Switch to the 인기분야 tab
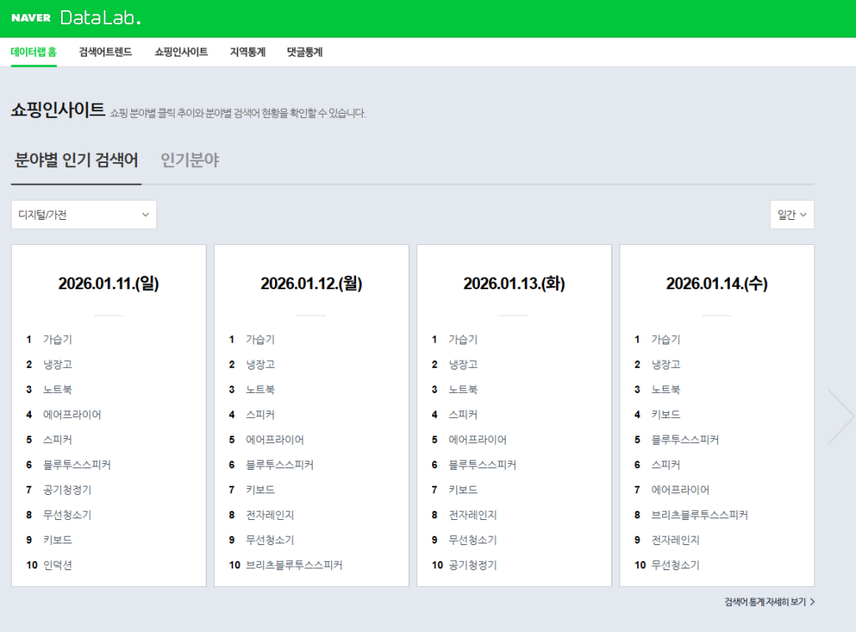856x632 pixels. (190, 161)
